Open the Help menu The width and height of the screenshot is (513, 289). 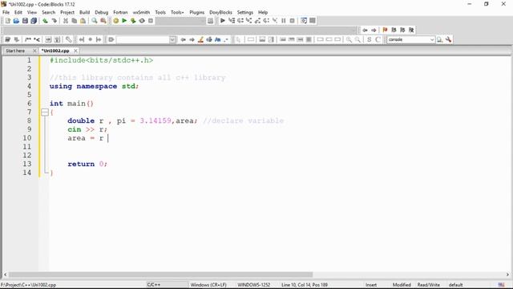263,13
